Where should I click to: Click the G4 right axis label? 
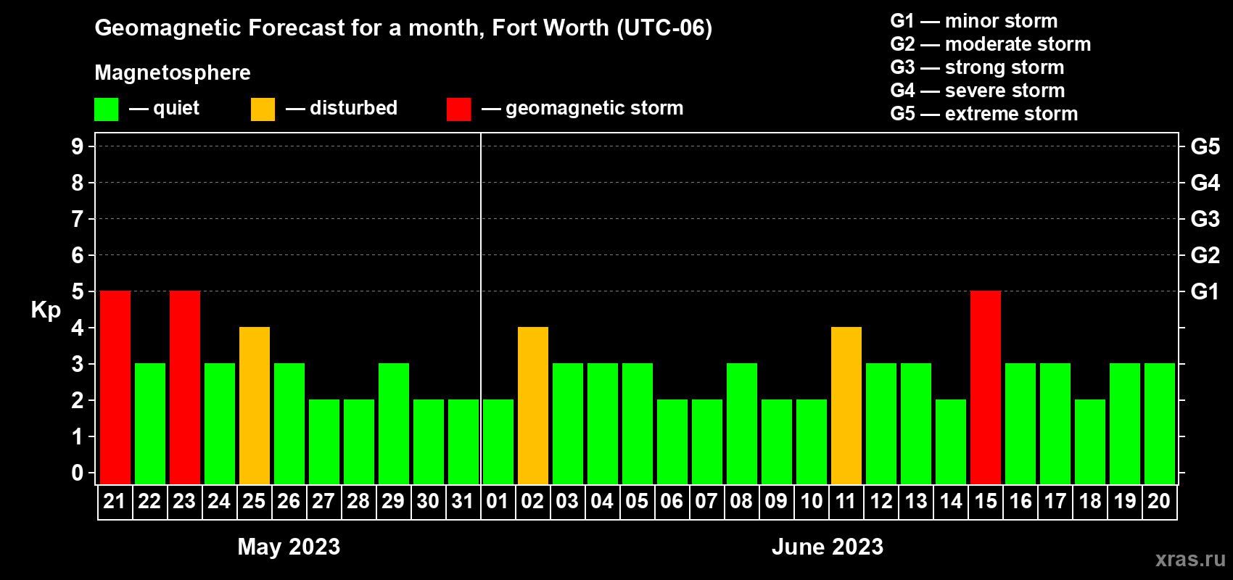[1205, 183]
